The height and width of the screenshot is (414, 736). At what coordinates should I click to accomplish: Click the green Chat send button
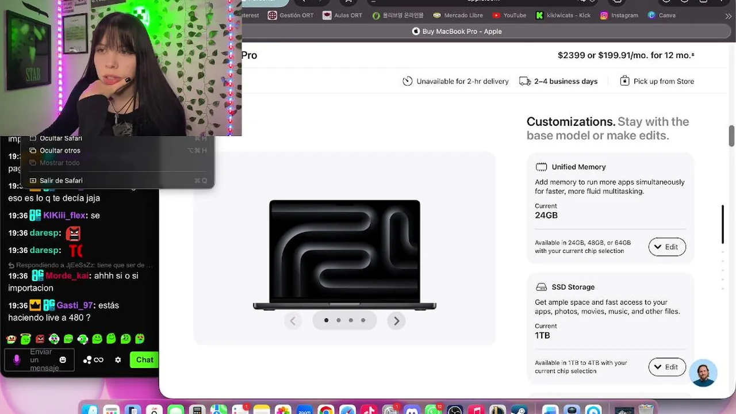click(x=144, y=360)
